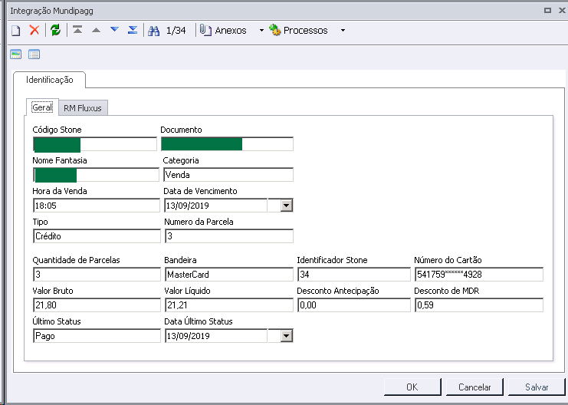Select the Geral sub-tab
568x405 pixels.
pos(42,107)
